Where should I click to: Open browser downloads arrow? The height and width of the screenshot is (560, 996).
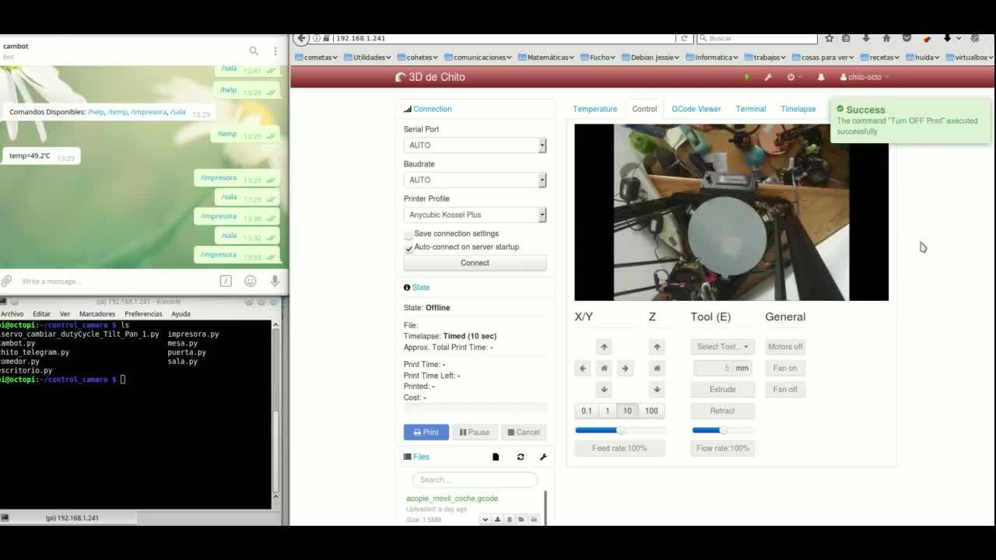tap(866, 38)
